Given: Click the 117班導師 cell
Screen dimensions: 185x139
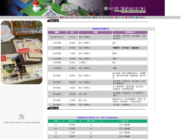Looking at the screenshot, I should (57, 68).
